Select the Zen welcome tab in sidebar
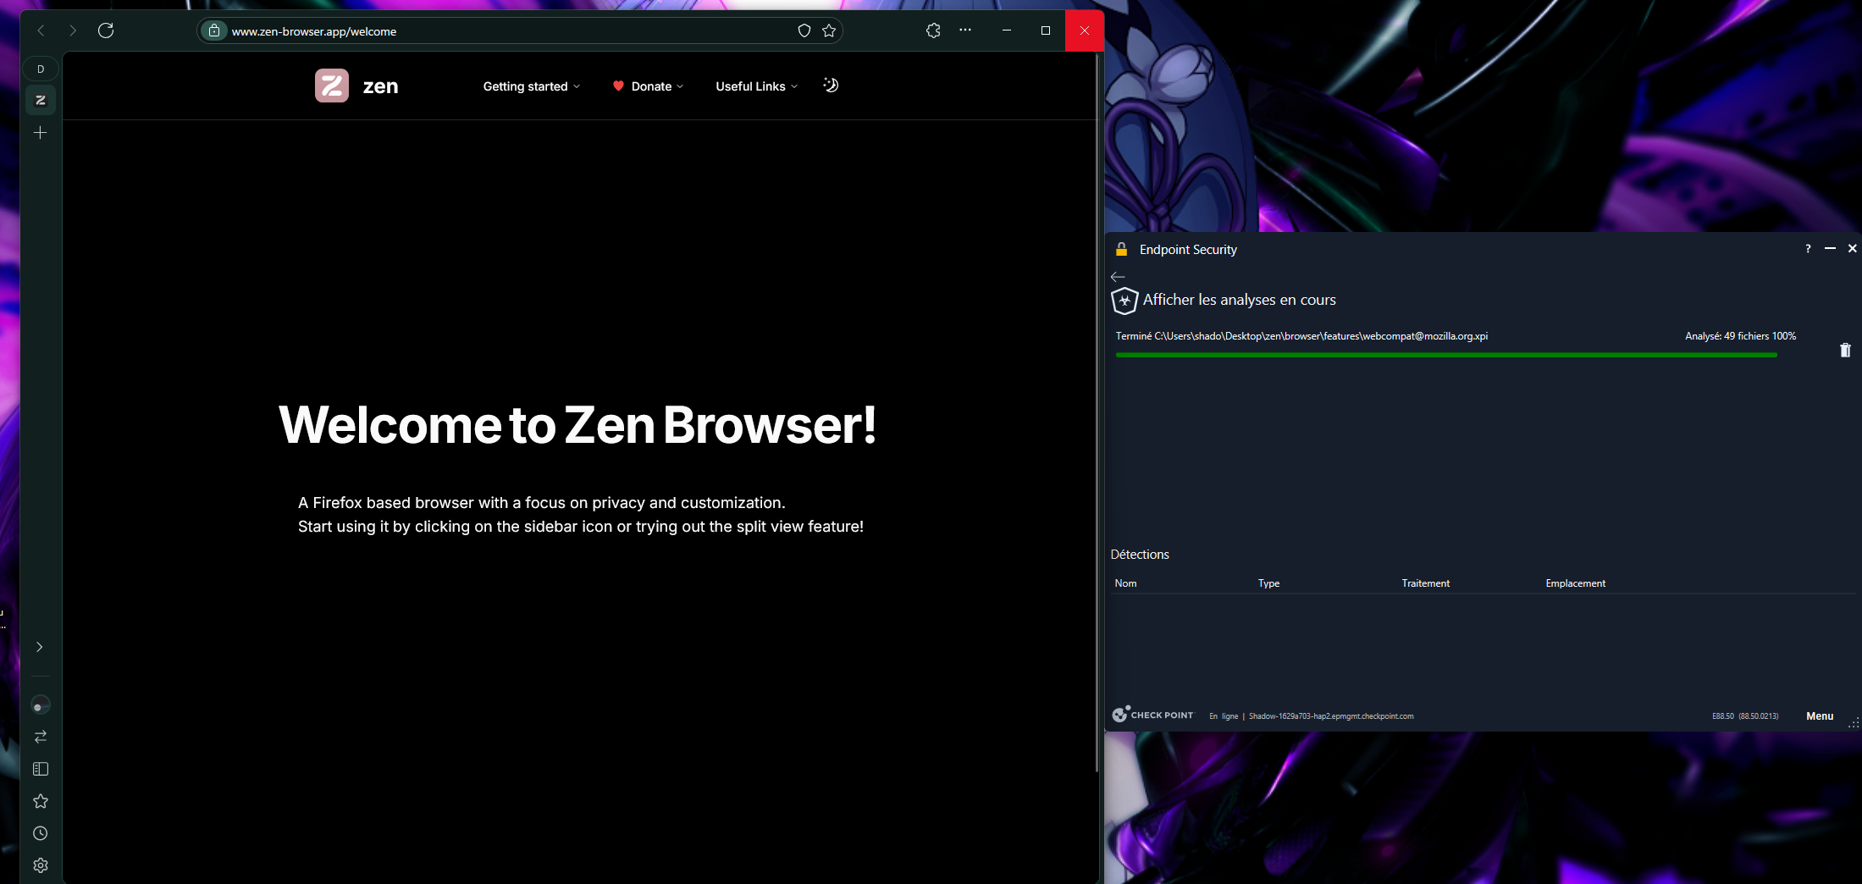 (x=41, y=100)
